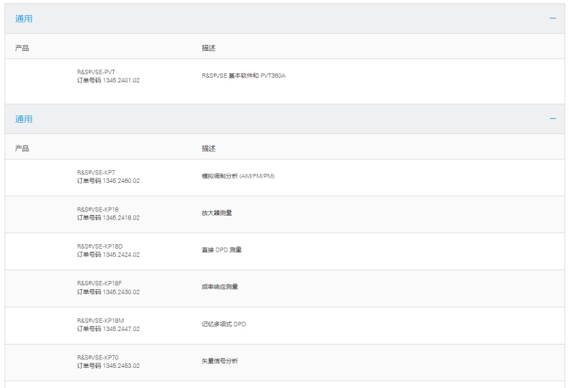569x388 pixels.
Task: Choose the R&S VSE-KP18F product entry
Action: tap(99, 282)
